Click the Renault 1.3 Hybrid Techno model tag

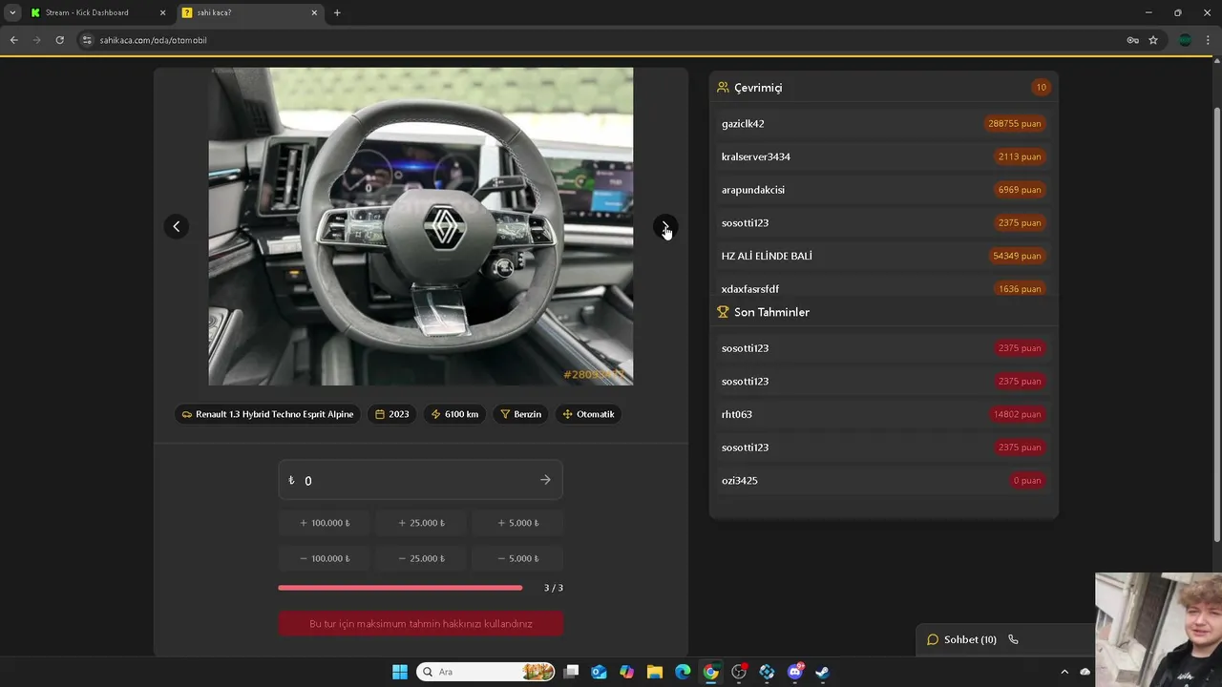click(267, 414)
